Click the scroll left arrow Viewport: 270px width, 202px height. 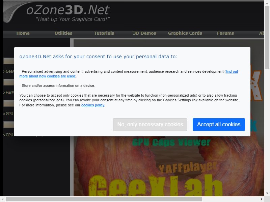3,199
